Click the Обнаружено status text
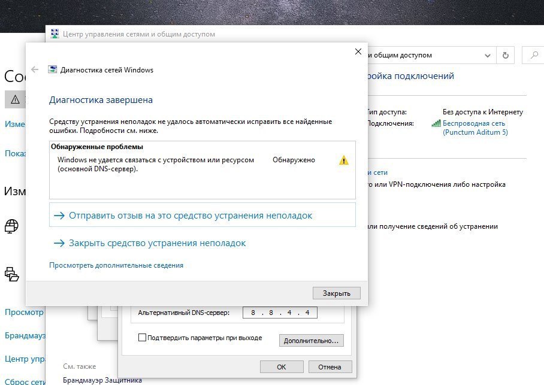Viewport: 544px width, 385px height. pos(294,160)
